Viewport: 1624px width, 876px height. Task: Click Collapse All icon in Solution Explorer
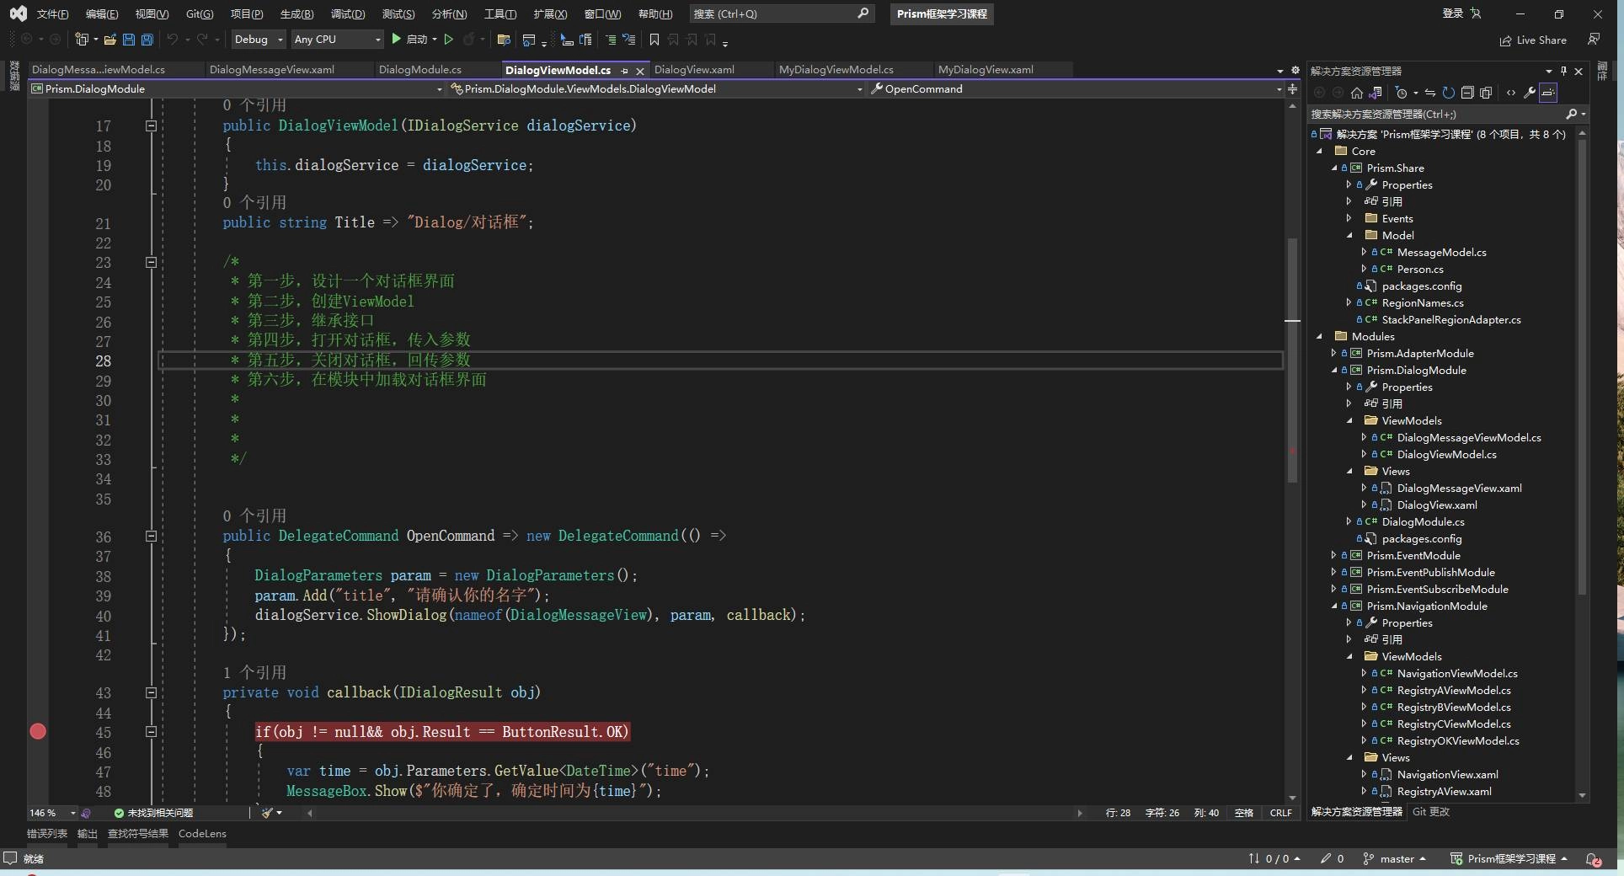pos(1467,93)
